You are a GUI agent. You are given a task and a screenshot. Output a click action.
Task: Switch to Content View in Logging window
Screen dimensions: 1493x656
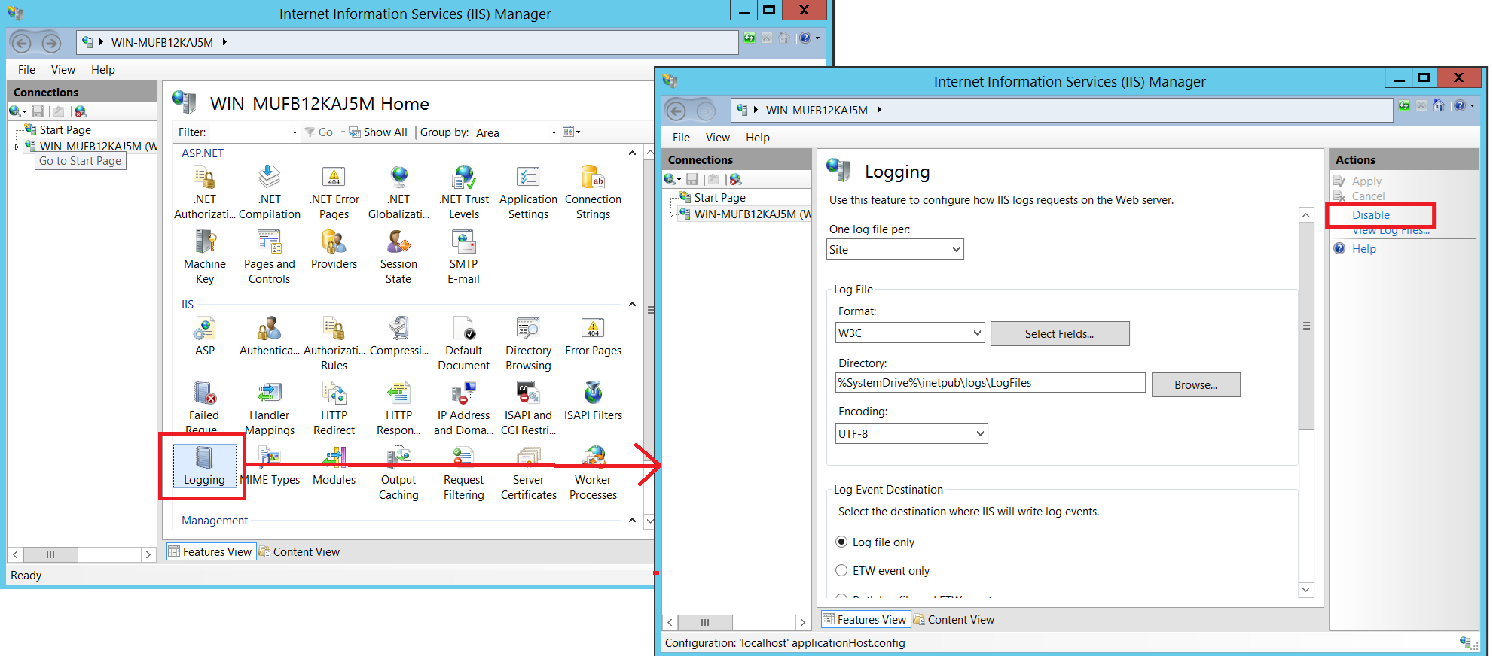[x=954, y=619]
